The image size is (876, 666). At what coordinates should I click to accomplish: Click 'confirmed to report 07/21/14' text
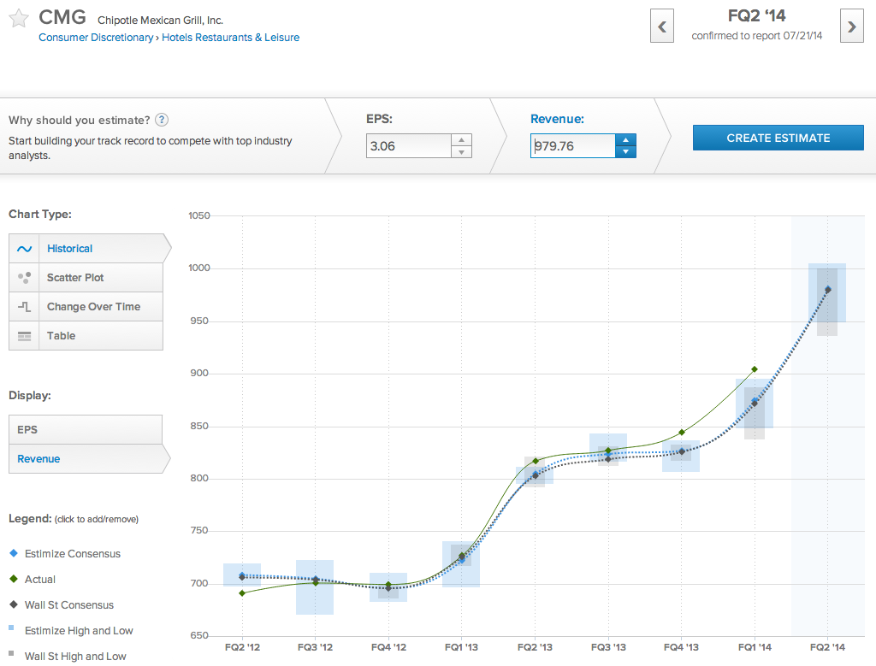[757, 36]
